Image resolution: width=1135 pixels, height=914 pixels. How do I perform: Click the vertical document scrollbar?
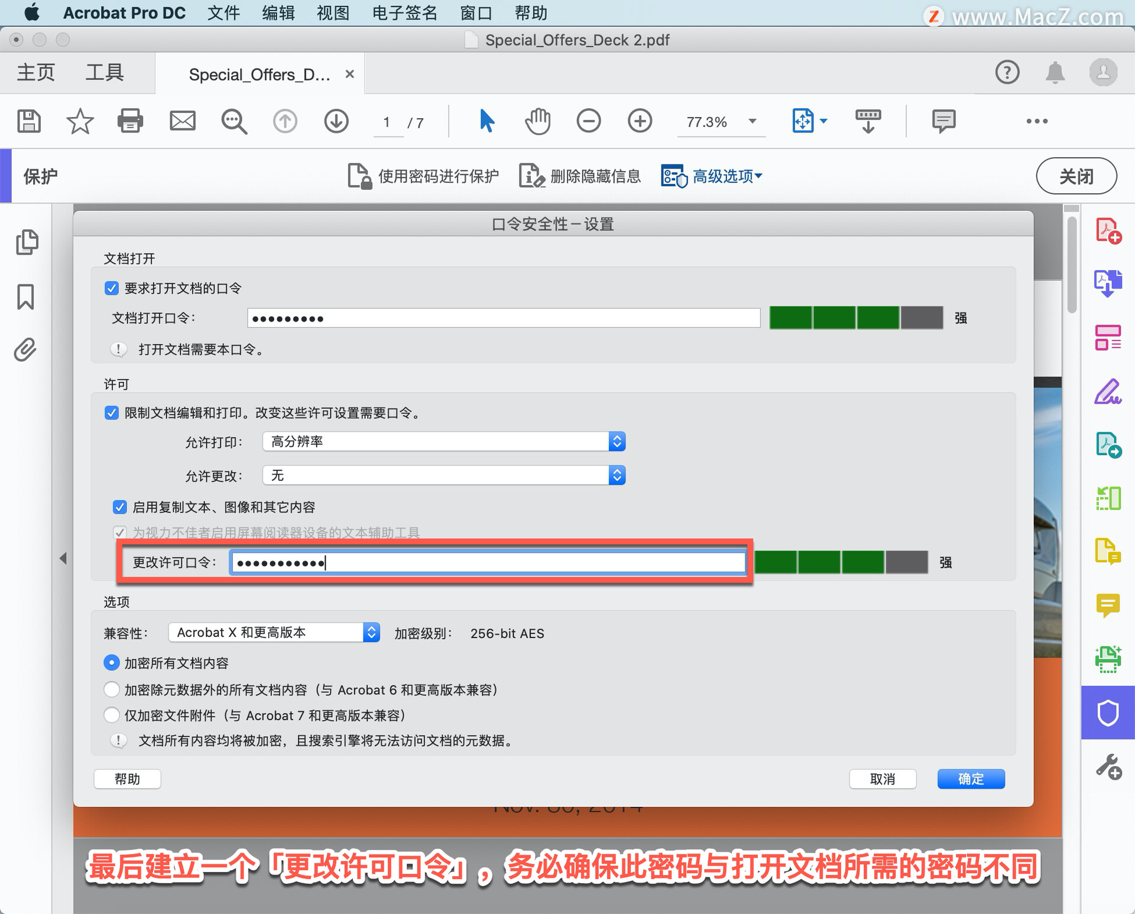coord(1071,266)
